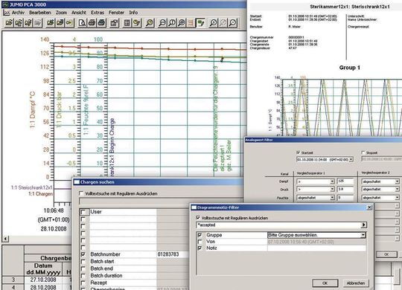The width and height of the screenshot is (402, 290).
Task: Click the zoom out magnifier icon
Action: [x=162, y=23]
